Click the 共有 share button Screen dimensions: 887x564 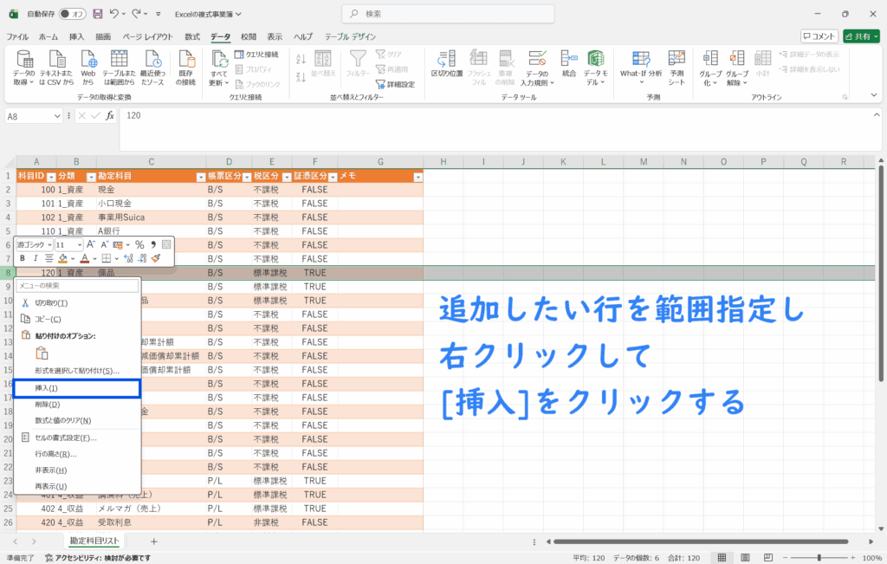(x=861, y=36)
